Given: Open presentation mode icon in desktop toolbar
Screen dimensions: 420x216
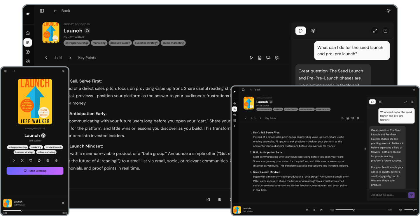Looking at the screenshot, I should click(x=268, y=58).
